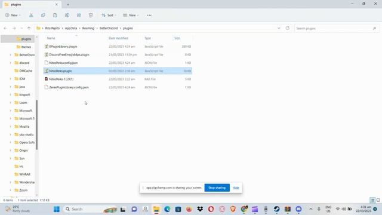Click the Copy icon in toolbar
The height and width of the screenshot is (215, 382).
click(43, 15)
